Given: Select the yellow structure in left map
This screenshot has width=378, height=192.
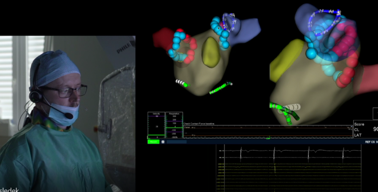Looking at the screenshot, I should (211, 52).
